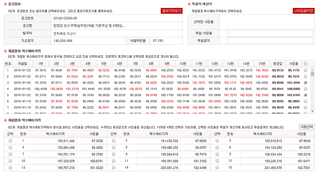Click the 선택한 사정률 display area
318x173 pixels.
(x=267, y=22)
